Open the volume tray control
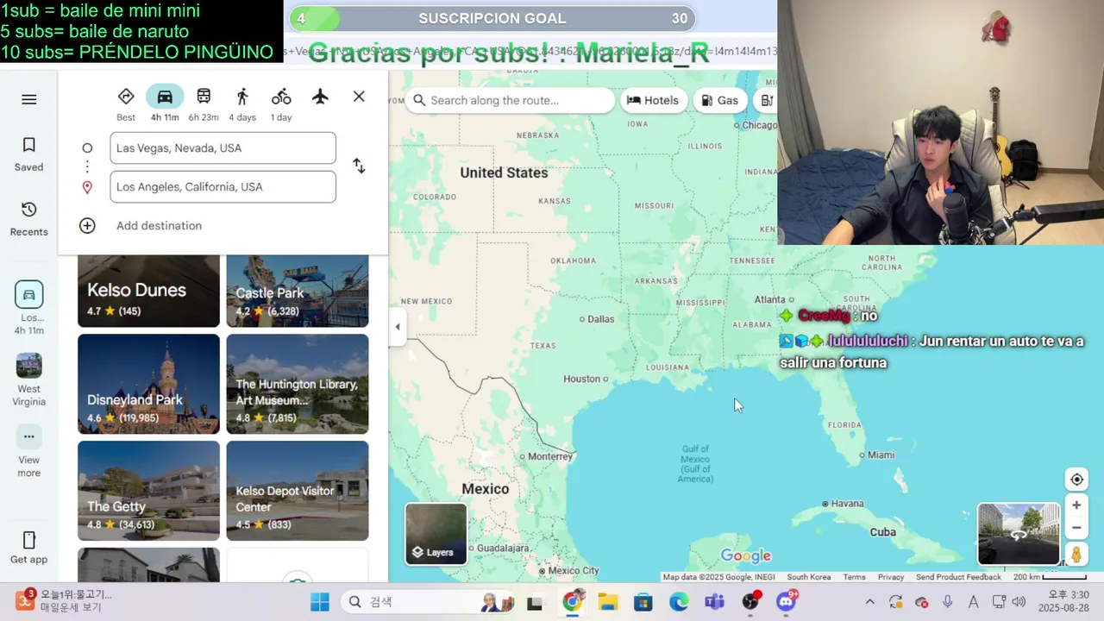The height and width of the screenshot is (621, 1104). [1019, 602]
